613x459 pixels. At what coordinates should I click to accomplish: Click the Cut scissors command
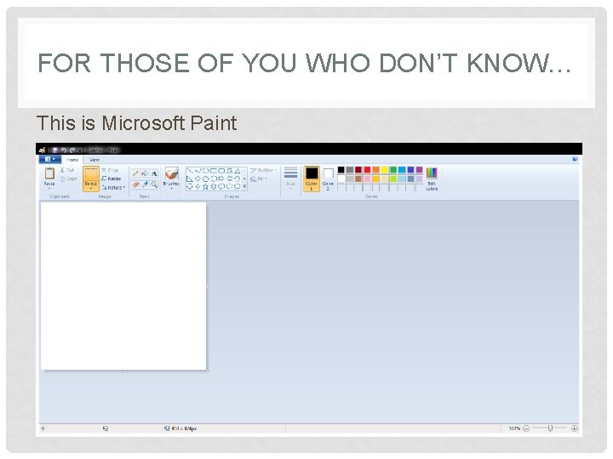67,170
